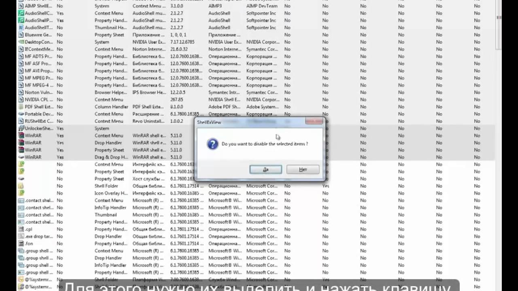
Task: Click 'IPS Browser He...' description cell
Action: coord(149,93)
